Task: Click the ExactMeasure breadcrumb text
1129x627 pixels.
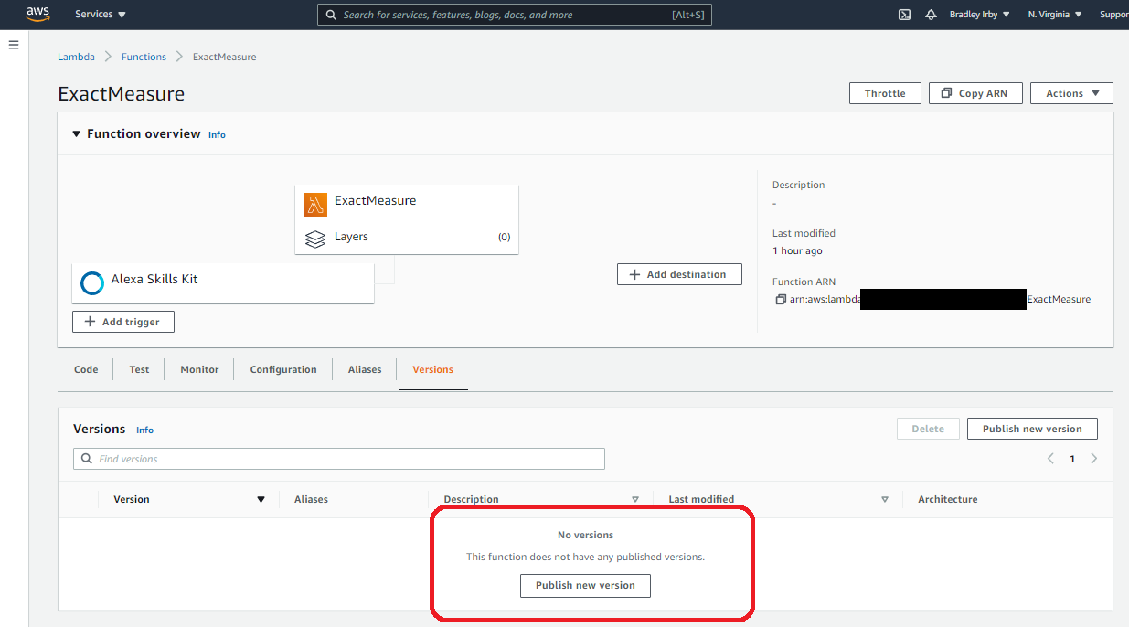Action: click(x=224, y=57)
